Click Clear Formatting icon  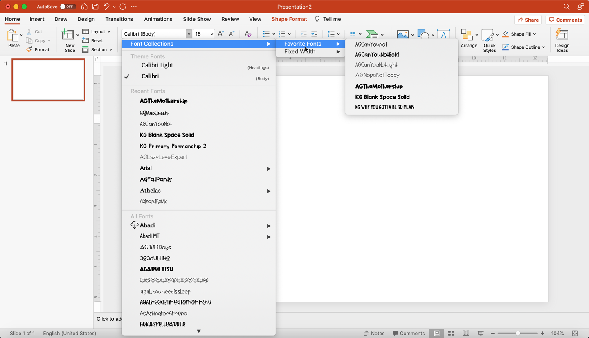(248, 34)
